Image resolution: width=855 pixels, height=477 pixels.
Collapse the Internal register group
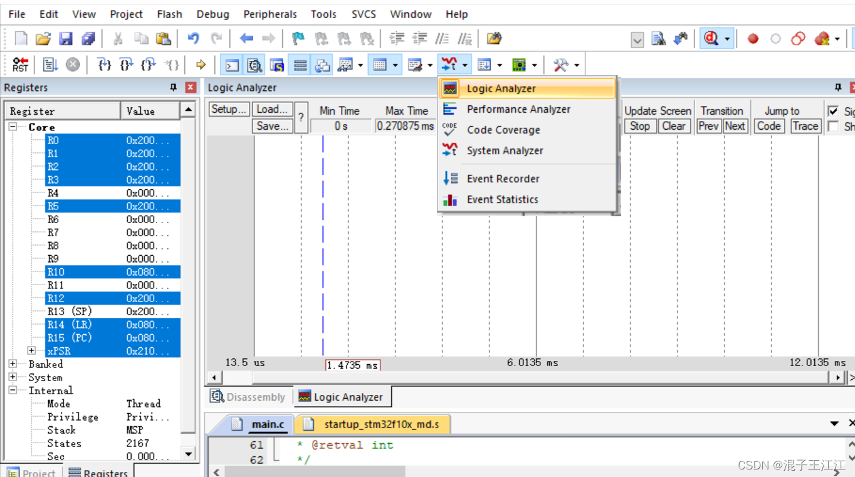click(13, 390)
